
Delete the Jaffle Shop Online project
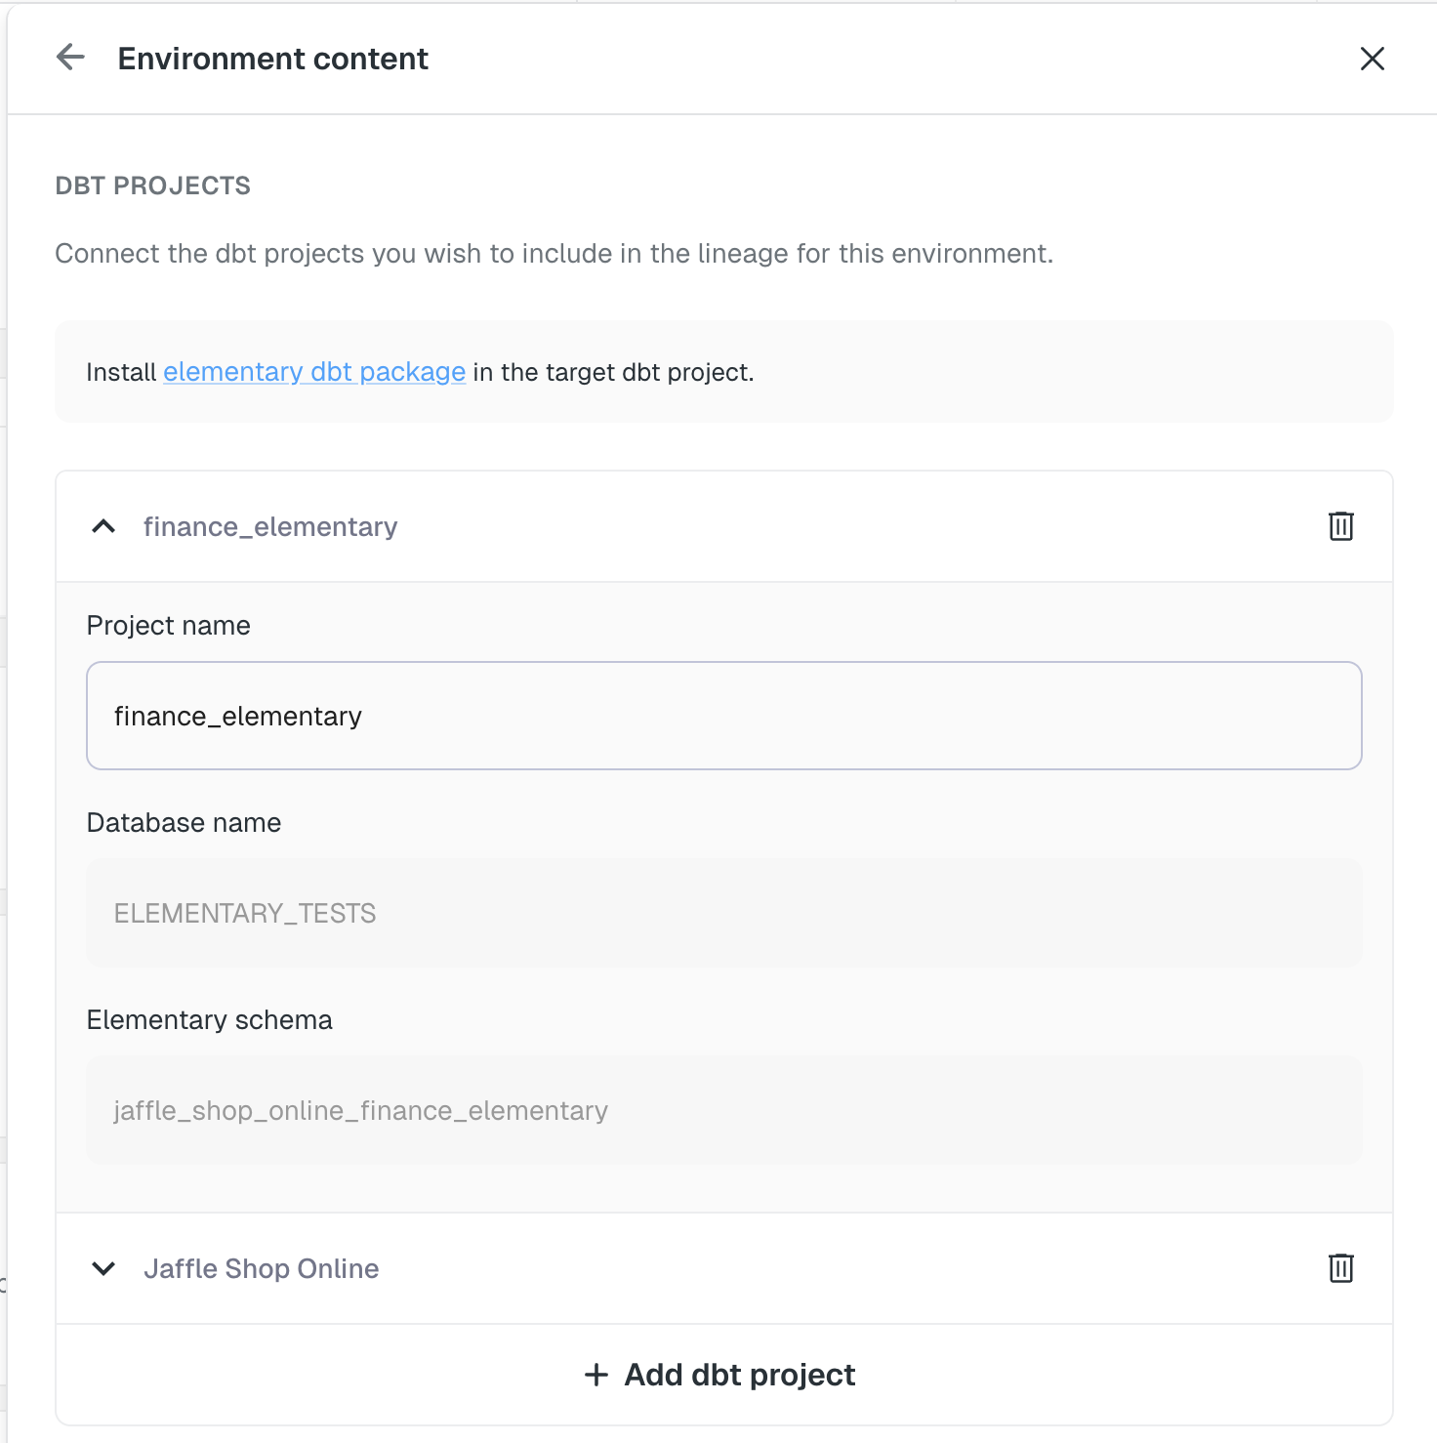[x=1340, y=1268]
